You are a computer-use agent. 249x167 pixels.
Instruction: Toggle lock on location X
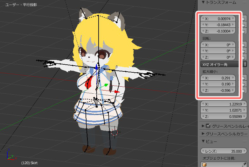coord(244,18)
